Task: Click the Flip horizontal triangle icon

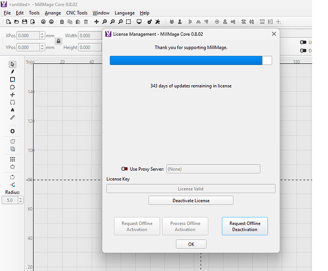Action: (198, 22)
